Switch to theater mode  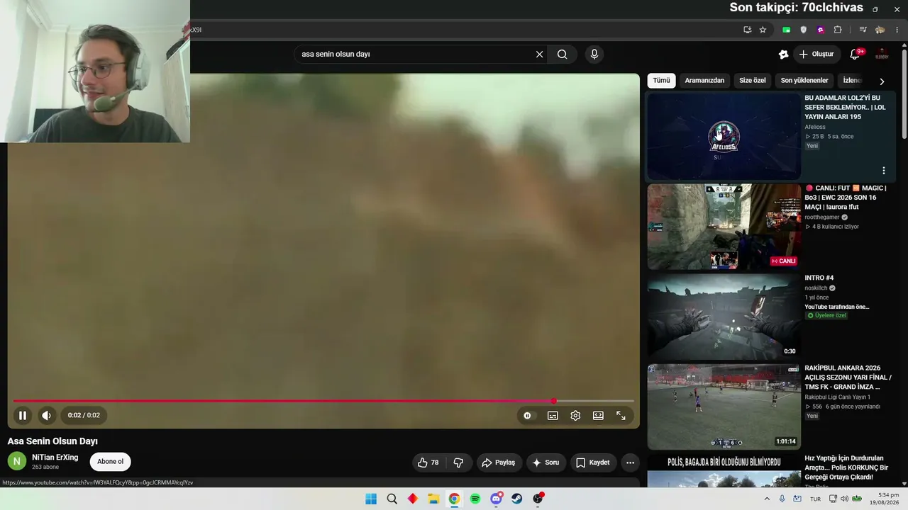(x=598, y=416)
